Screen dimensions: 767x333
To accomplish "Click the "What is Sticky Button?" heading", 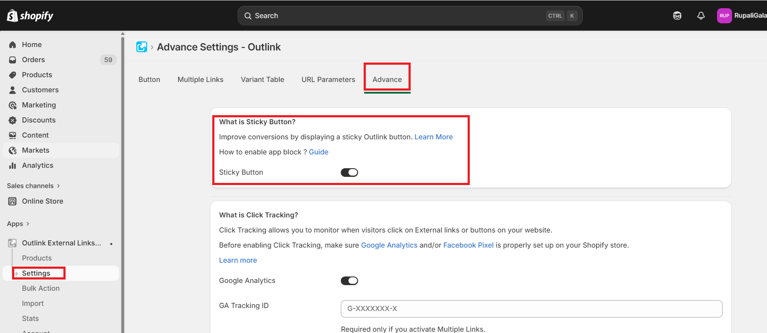I will point(257,122).
